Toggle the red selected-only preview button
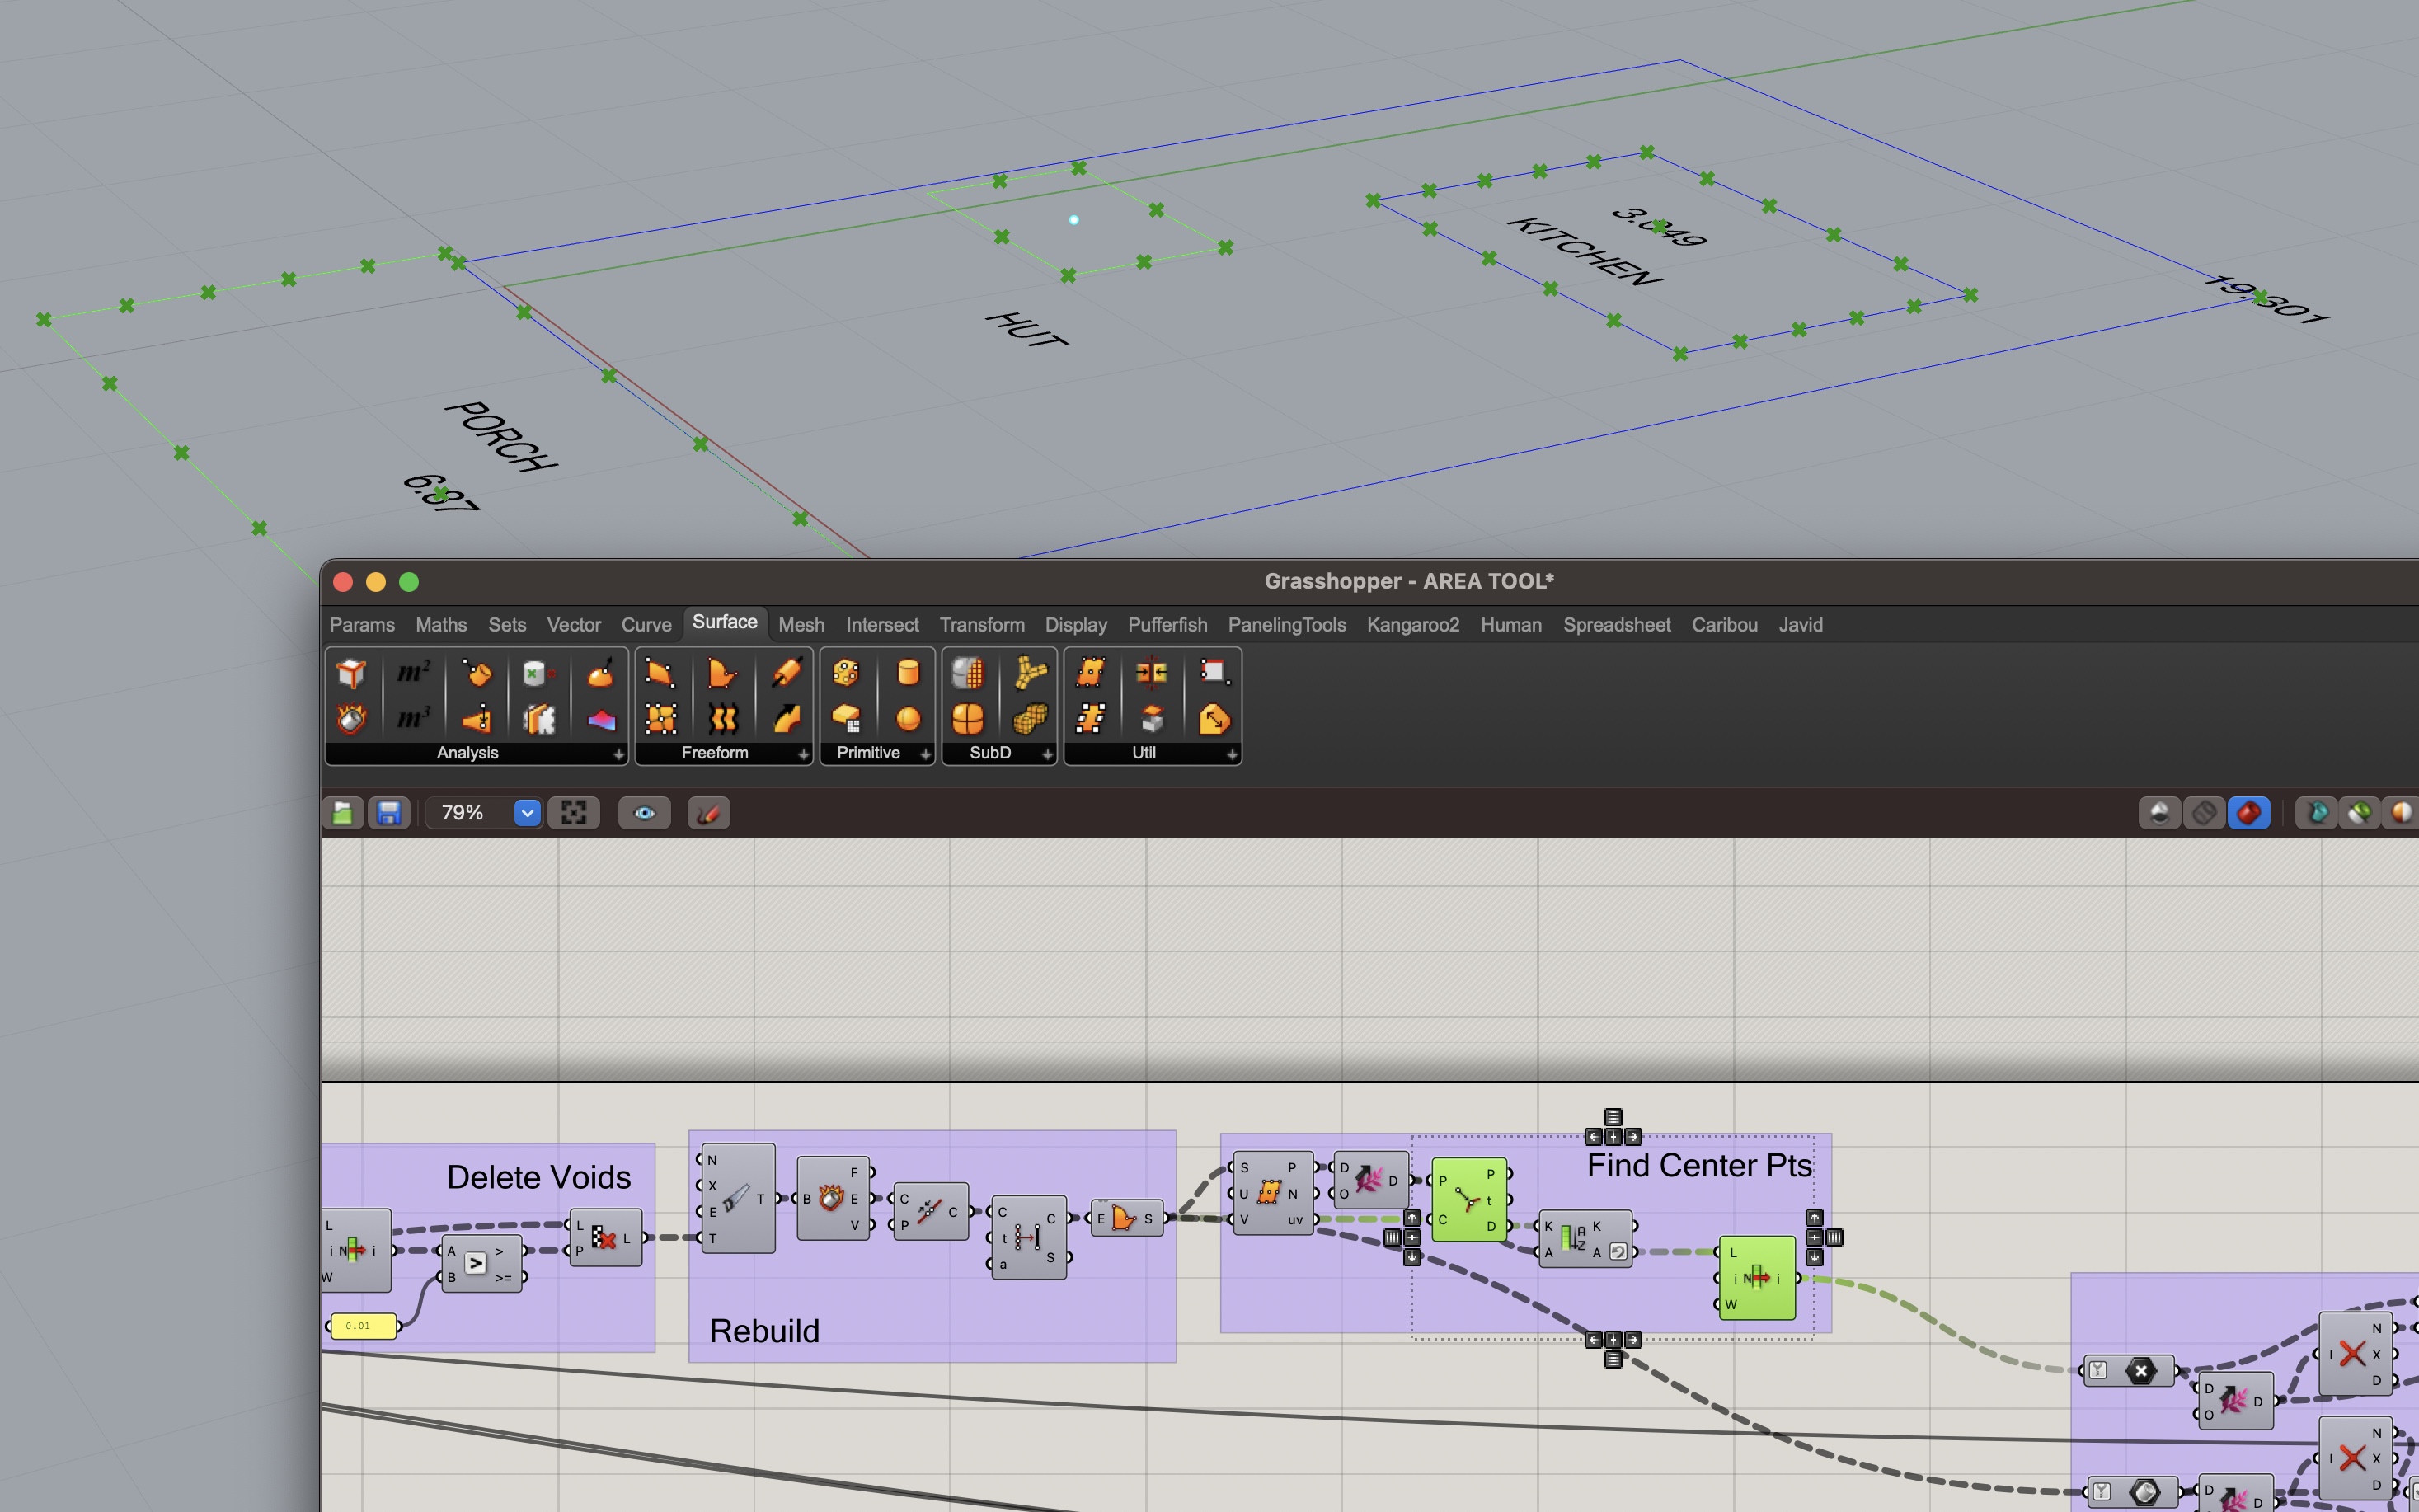 click(x=2248, y=813)
